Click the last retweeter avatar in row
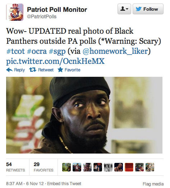Screen dimensions: 170x188 point(150,167)
